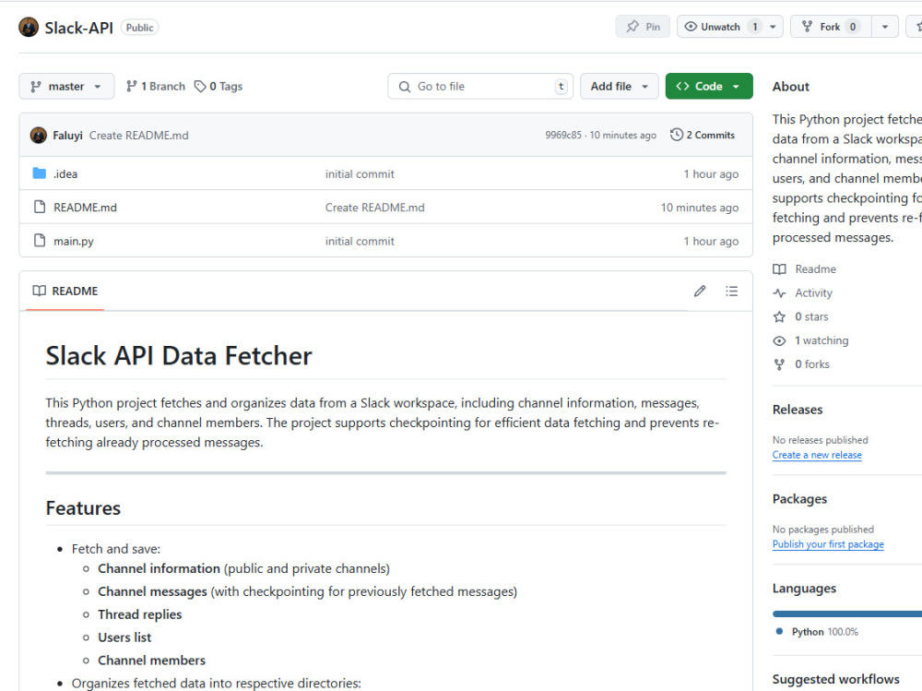
Task: Expand the master branch dropdown
Action: (66, 87)
